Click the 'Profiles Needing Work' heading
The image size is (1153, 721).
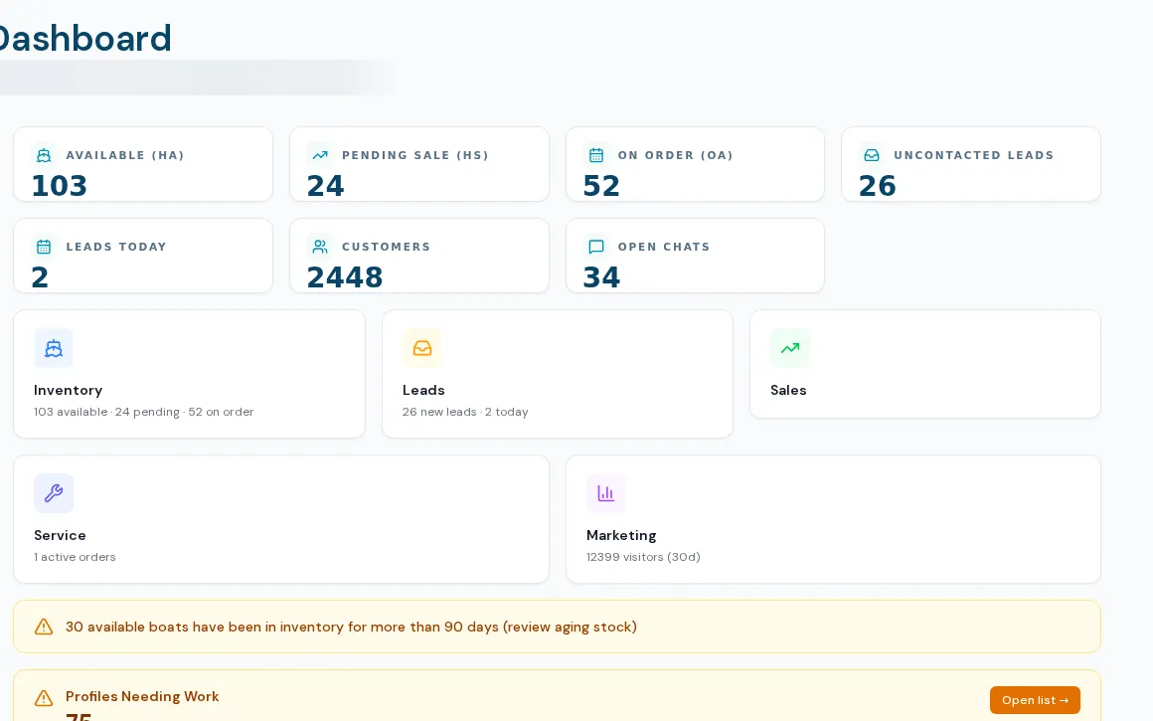pos(142,697)
